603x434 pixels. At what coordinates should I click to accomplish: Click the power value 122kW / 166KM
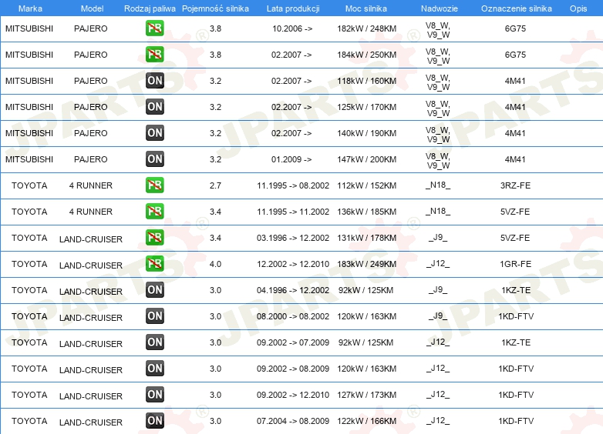(x=366, y=421)
